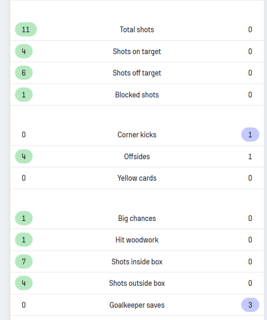Click the Shots on target label

[137, 51]
